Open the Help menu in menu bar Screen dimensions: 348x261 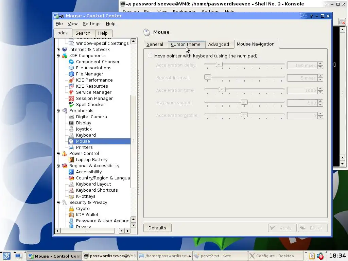[110, 24]
